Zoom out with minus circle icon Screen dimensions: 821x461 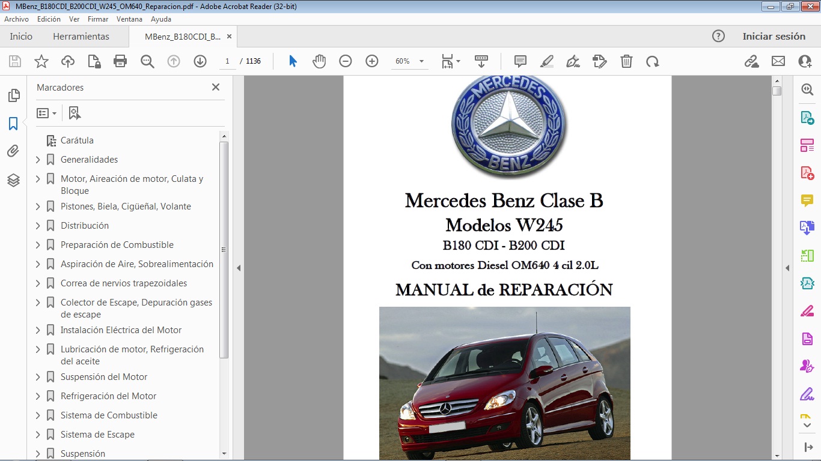pos(346,61)
